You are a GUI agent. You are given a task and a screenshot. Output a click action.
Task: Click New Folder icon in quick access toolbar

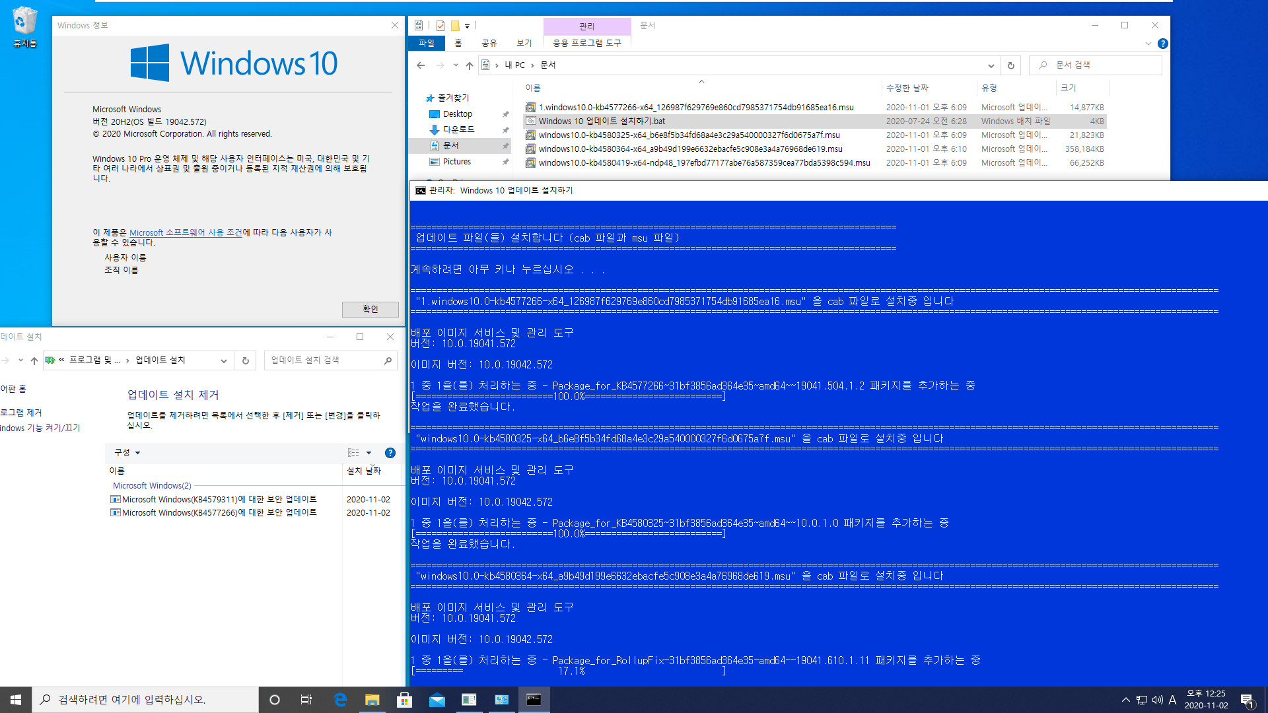point(455,26)
